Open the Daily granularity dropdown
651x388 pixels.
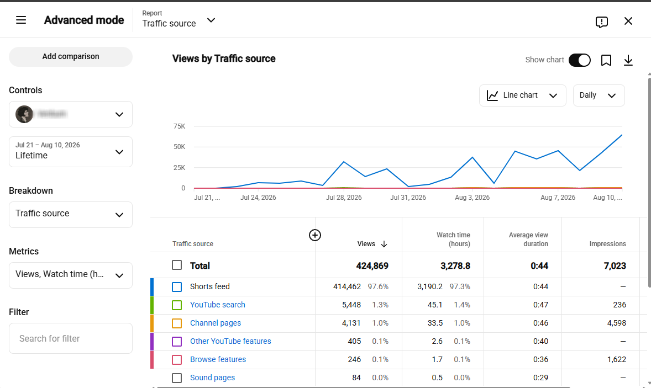coord(599,95)
